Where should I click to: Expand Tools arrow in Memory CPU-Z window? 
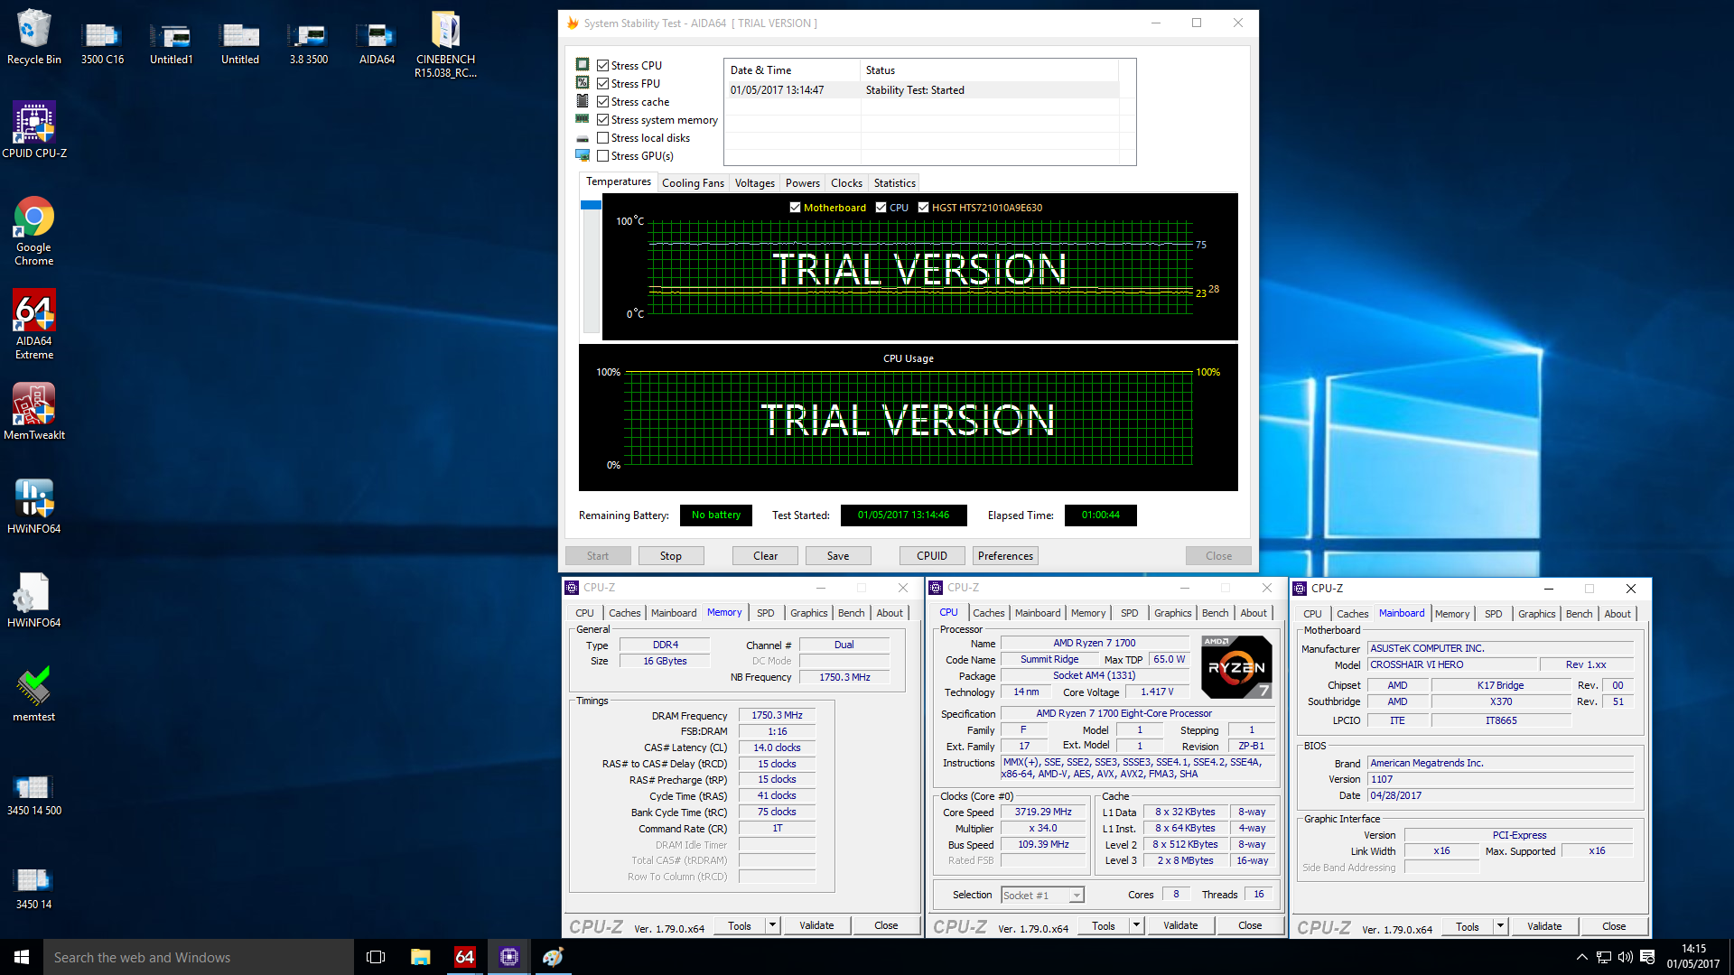(x=772, y=925)
